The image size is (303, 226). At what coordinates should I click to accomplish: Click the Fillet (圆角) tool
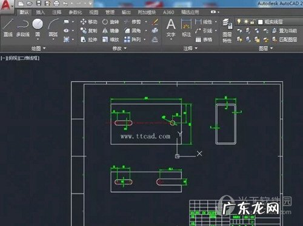click(133, 31)
